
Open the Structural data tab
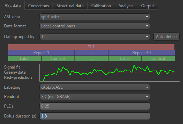click(x=70, y=6)
